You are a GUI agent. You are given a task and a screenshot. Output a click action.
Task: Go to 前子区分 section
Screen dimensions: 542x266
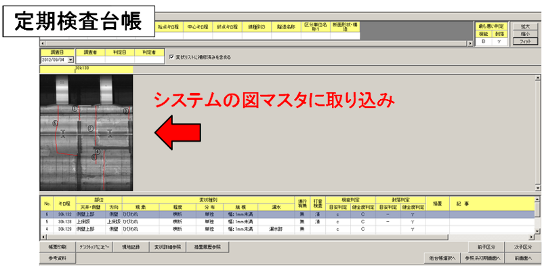click(486, 247)
